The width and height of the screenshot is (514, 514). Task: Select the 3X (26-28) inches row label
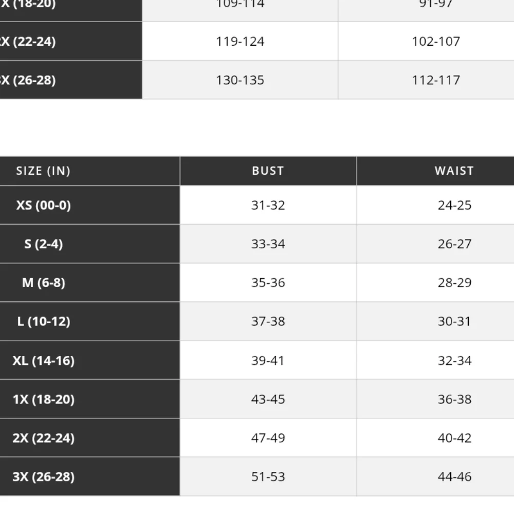[44, 476]
